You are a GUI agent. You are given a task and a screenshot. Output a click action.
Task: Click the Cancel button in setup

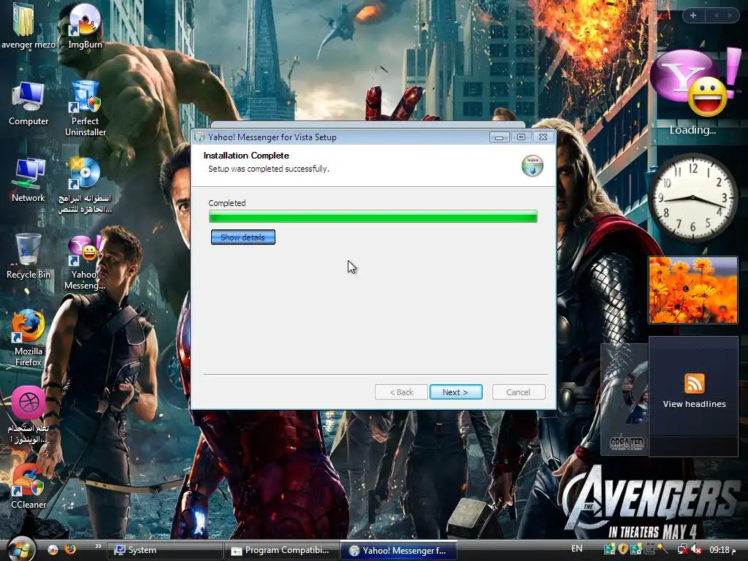518,392
